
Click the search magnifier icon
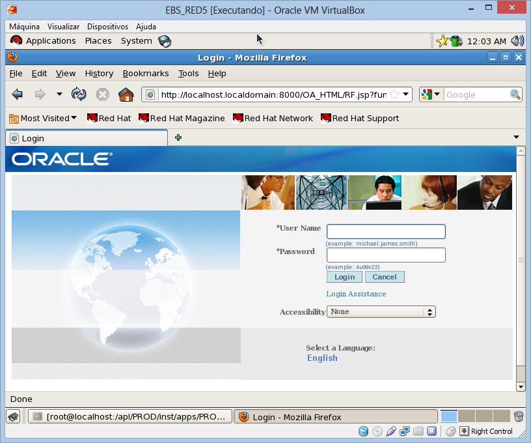tap(515, 94)
